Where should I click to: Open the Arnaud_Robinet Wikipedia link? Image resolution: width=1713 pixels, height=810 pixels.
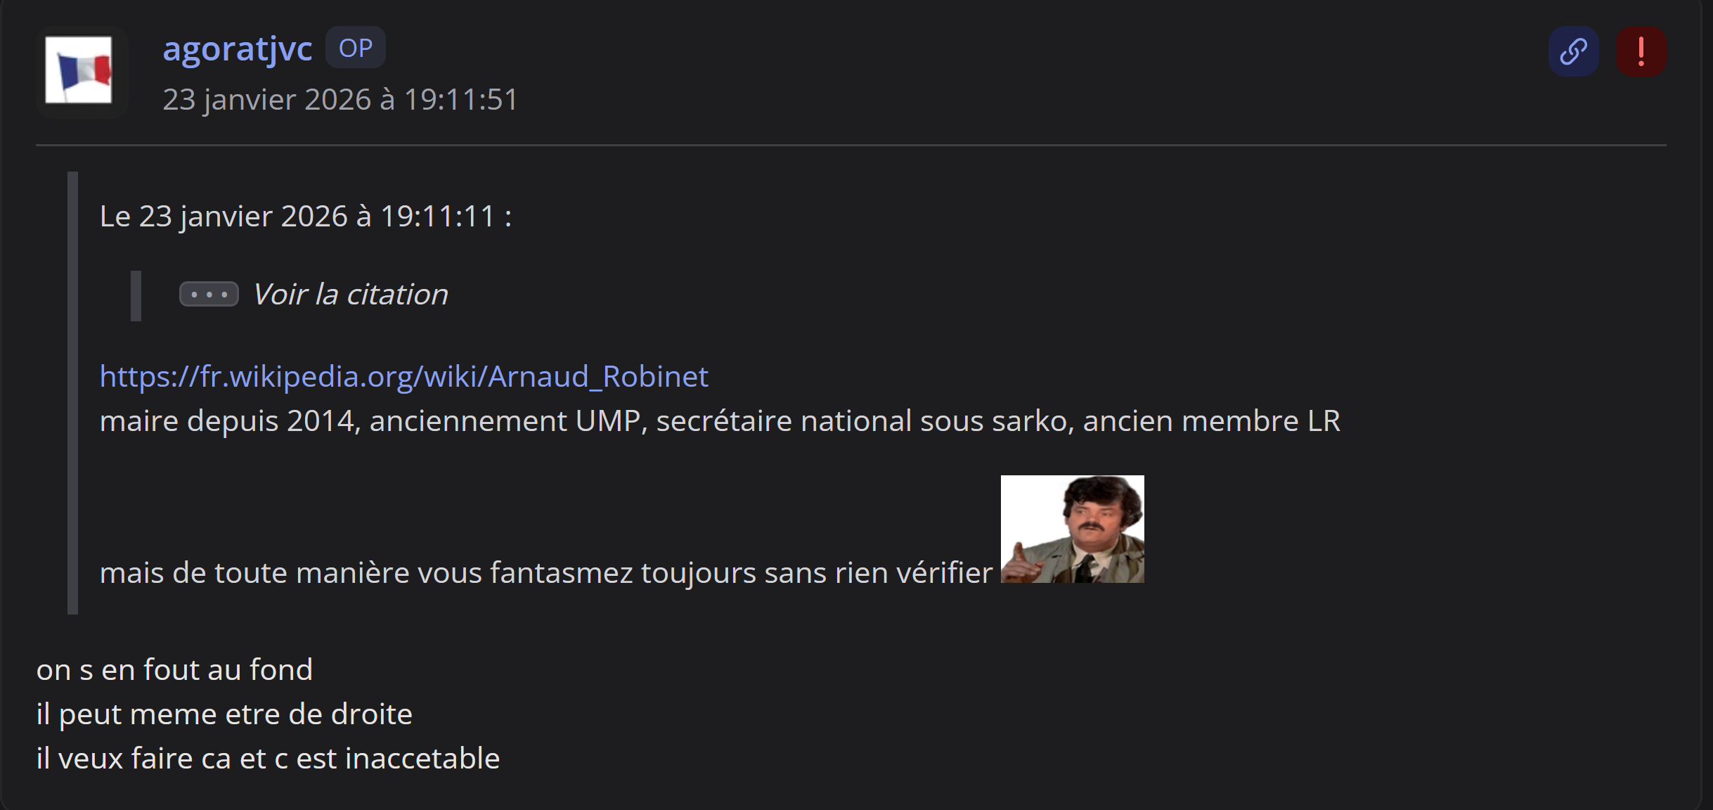tap(403, 376)
